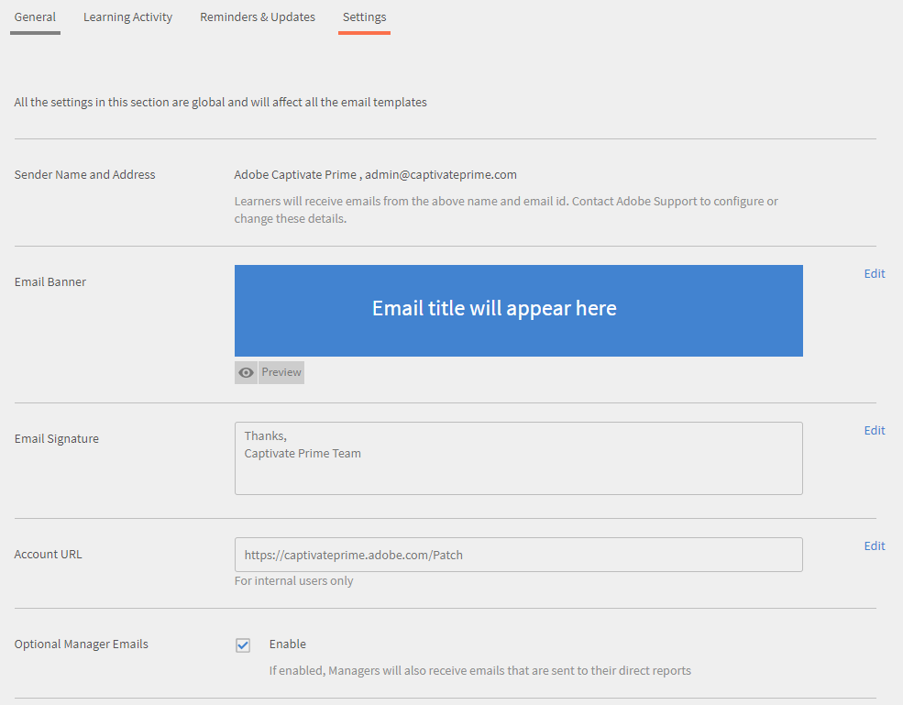Switch to the Learning Activity tab
903x705 pixels.
tap(127, 17)
